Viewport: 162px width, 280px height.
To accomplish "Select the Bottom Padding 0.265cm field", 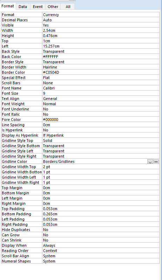I will tap(101, 214).
